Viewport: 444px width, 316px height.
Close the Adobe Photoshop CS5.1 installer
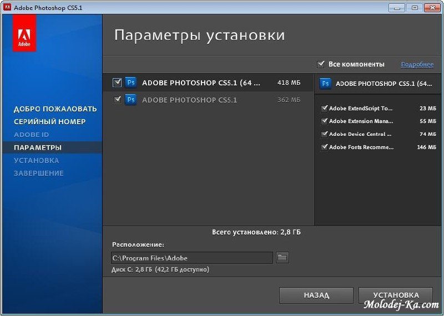pos(432,8)
